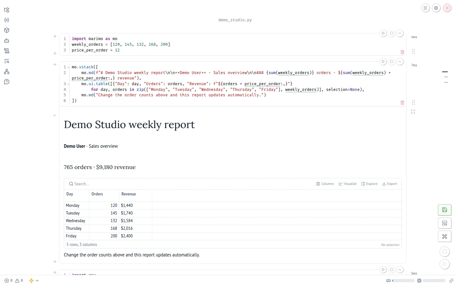The width and height of the screenshot is (457, 286).
Task: Show the warnings count in the status bar
Action: tap(19, 281)
